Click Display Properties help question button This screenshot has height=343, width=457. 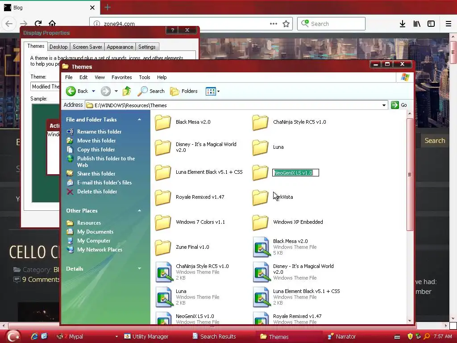point(173,30)
